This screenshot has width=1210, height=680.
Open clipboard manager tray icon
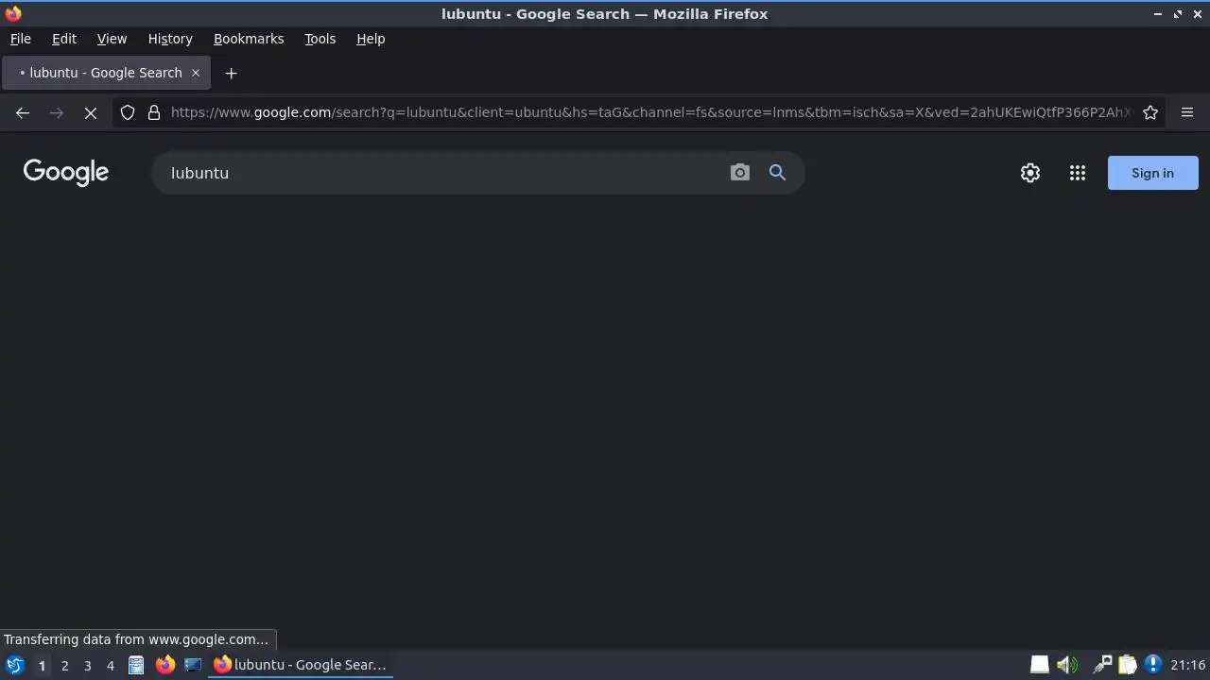pyautogui.click(x=1127, y=665)
